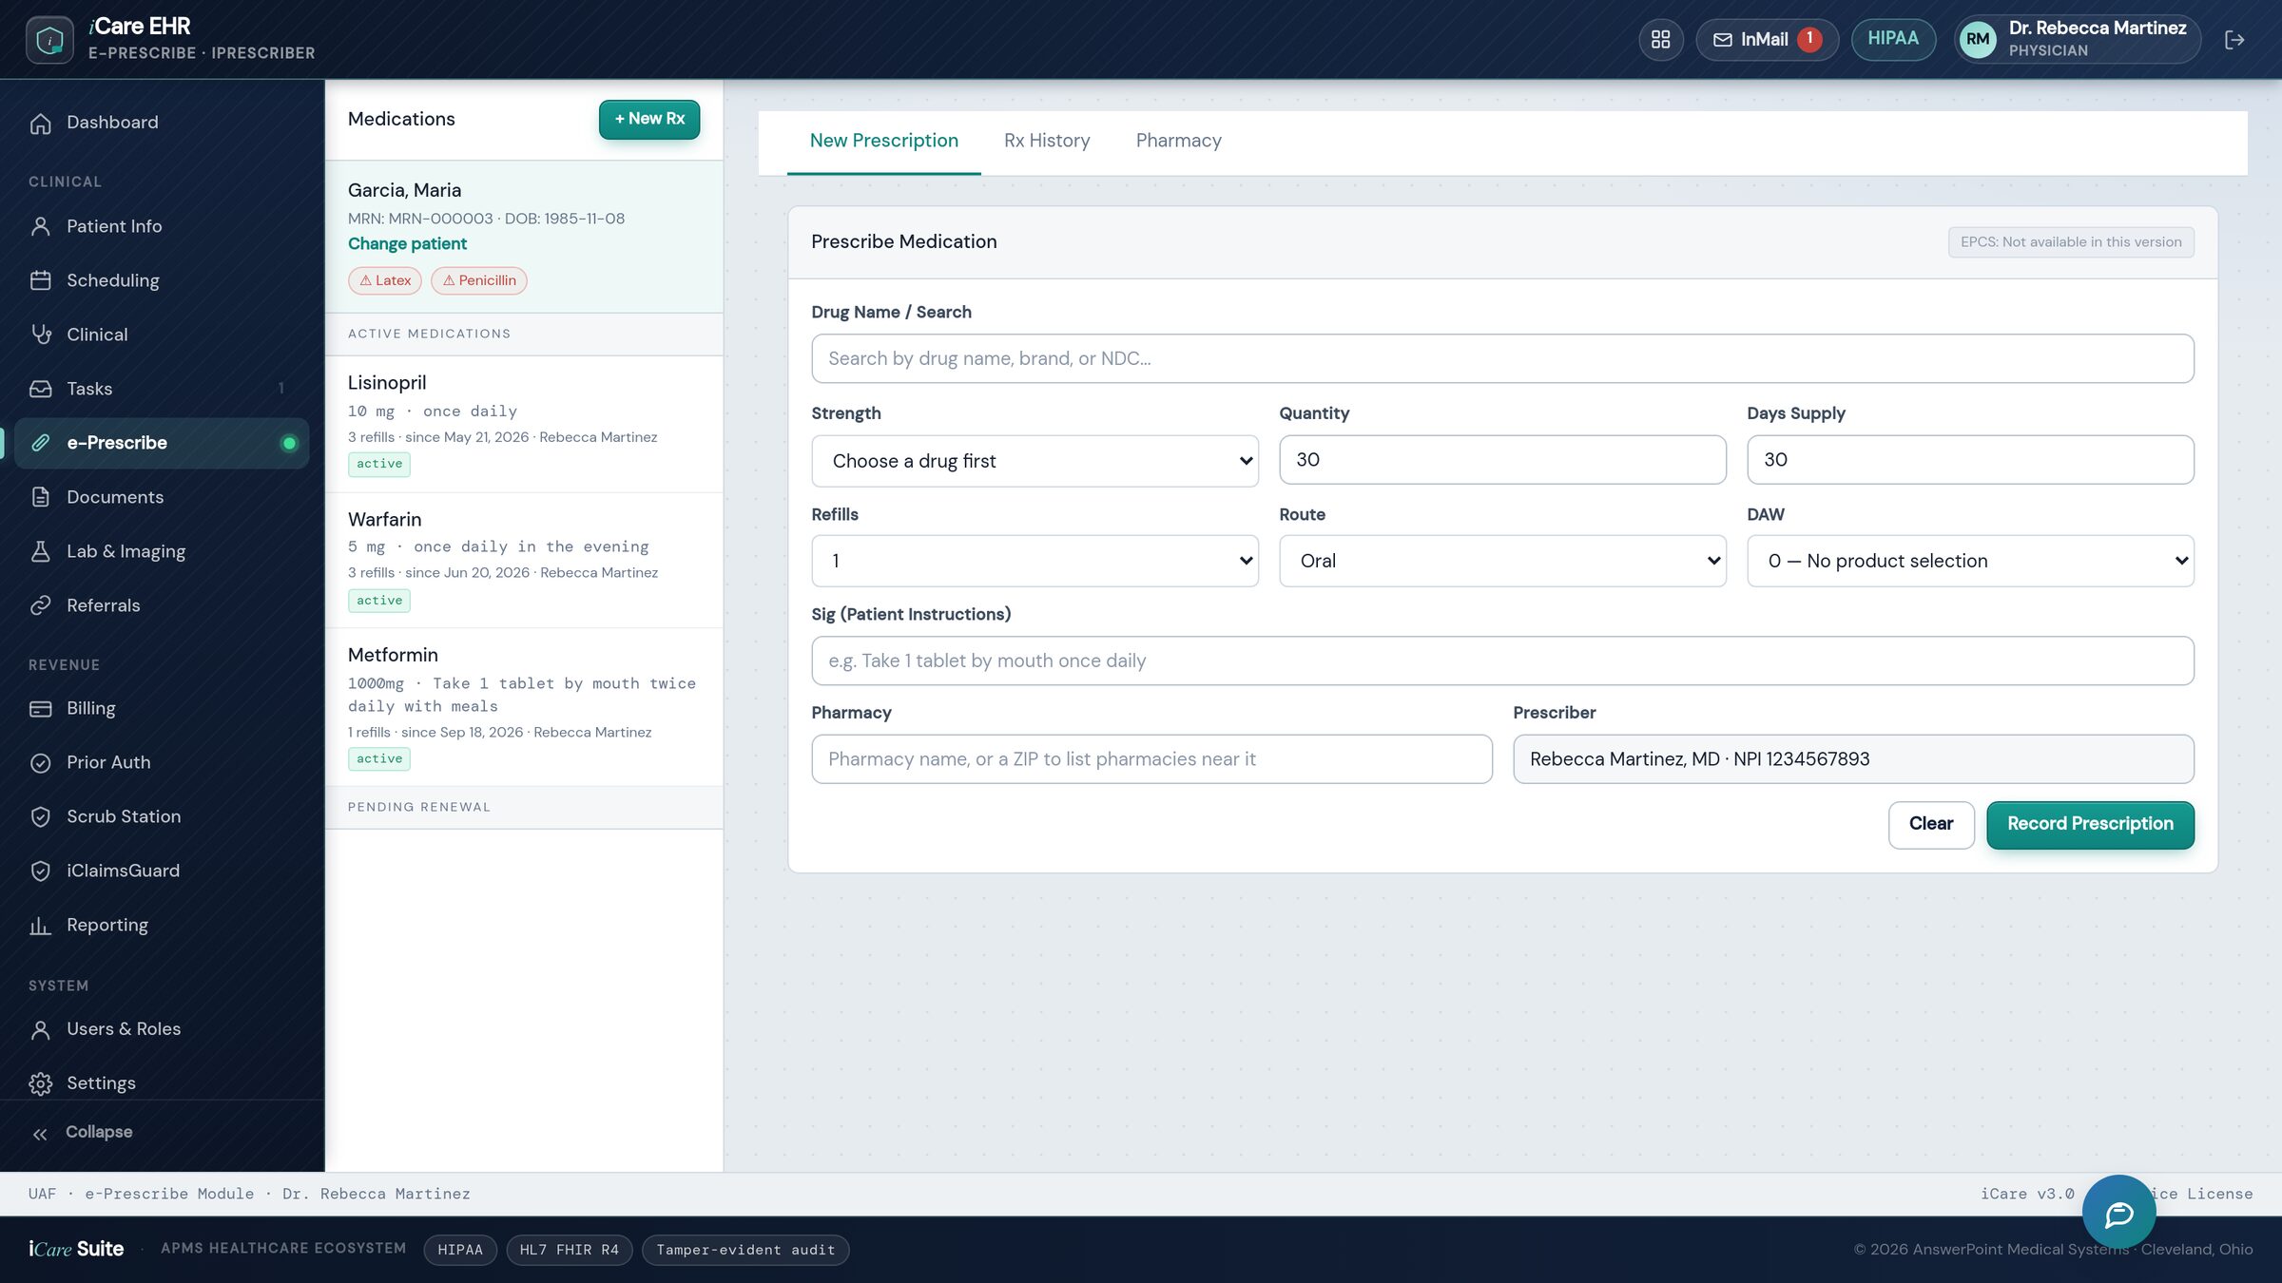Switch to the Pharmacy tab
This screenshot has height=1283, width=2282.
(x=1178, y=141)
